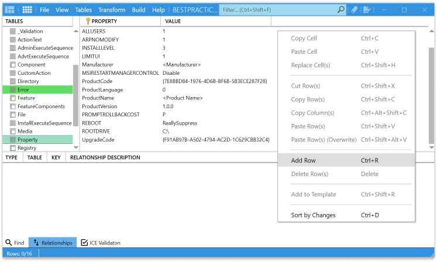Click the ProductVersion value 1.0.0
The height and width of the screenshot is (262, 437).
168,106
